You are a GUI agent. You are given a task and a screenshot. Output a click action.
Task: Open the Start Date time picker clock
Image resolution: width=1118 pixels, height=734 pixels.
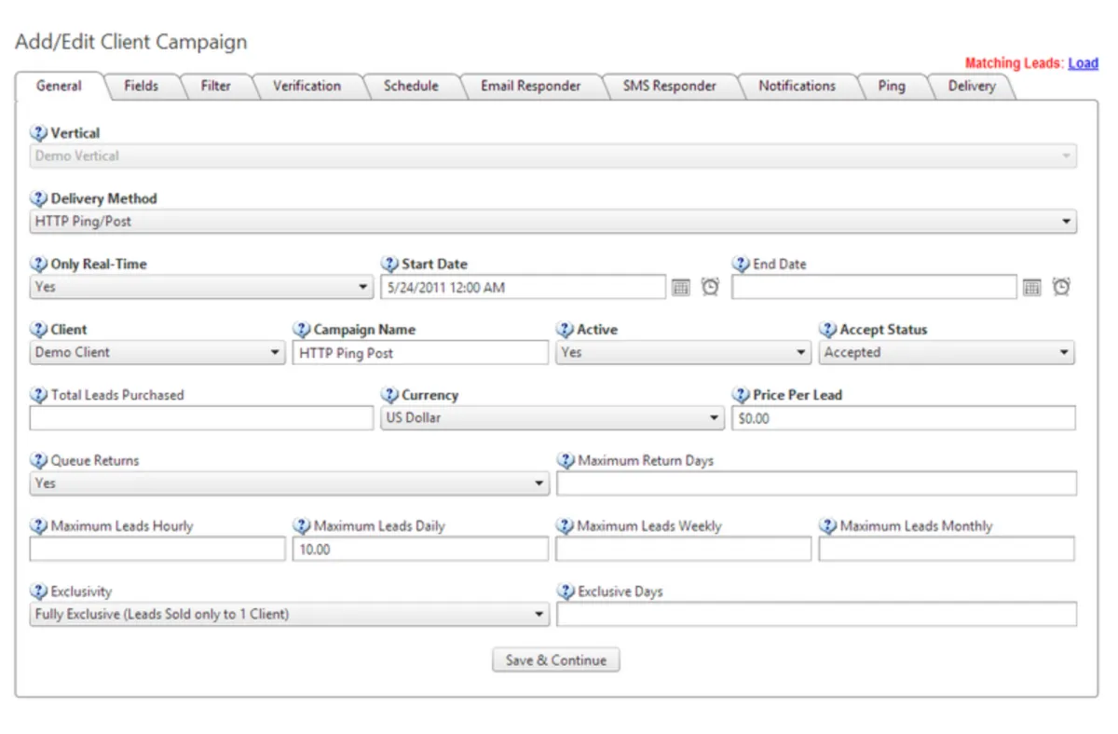click(x=710, y=287)
